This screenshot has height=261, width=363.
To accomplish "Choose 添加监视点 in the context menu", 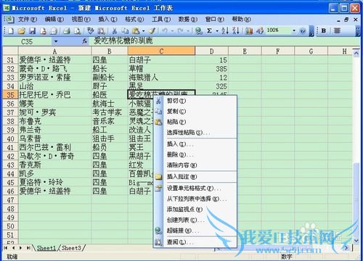I will click(195, 210).
